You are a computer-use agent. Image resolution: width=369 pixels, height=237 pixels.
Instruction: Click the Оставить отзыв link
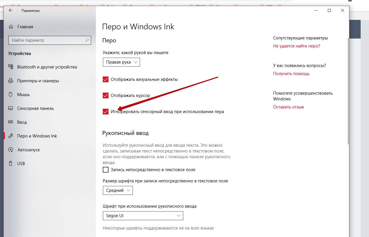coord(288,107)
